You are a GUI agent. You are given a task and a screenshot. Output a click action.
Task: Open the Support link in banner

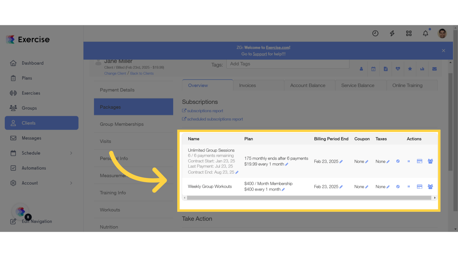[x=260, y=54]
